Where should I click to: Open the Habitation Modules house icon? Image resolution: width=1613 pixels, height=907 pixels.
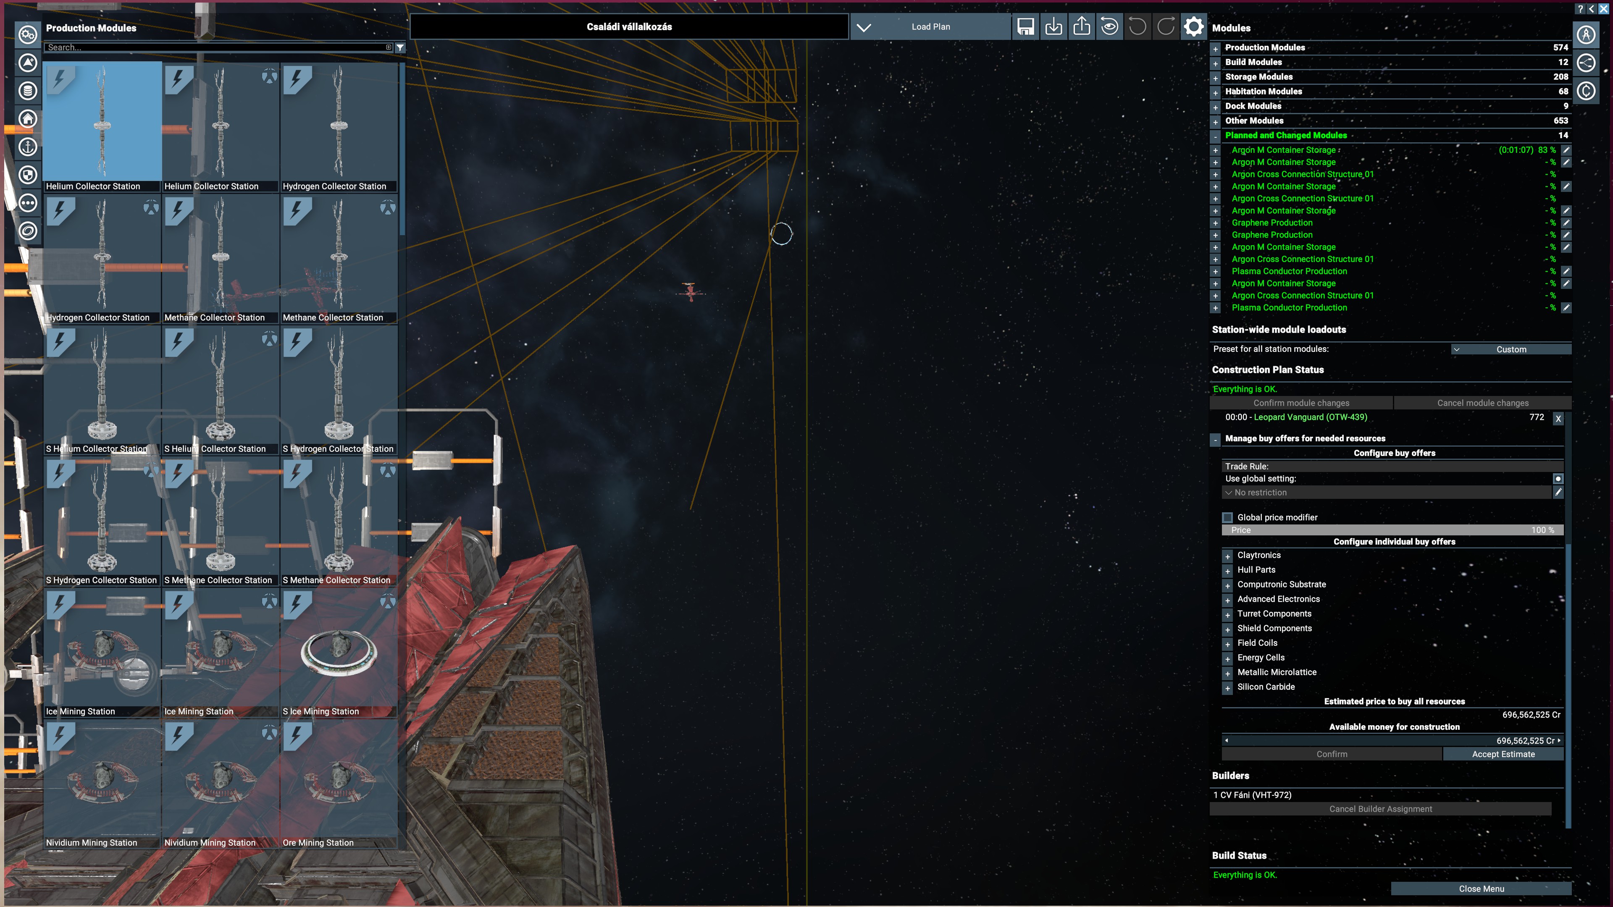point(28,119)
